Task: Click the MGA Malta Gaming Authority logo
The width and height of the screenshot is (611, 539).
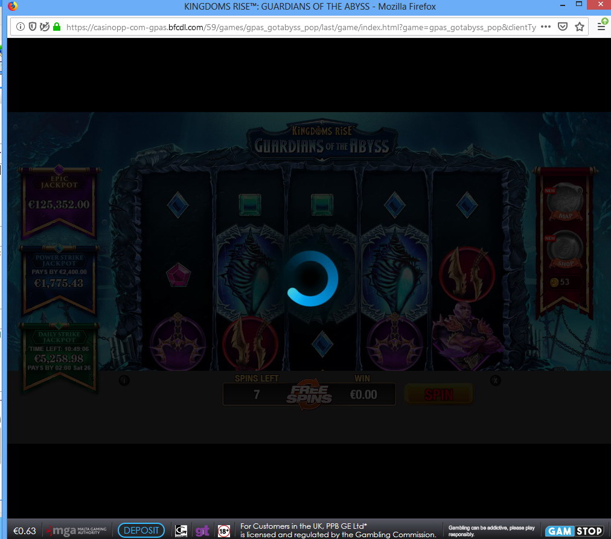Action: 76,531
